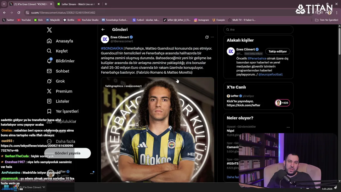Open Listeler in the sidebar
The height and width of the screenshot is (192, 341).
click(58, 101)
